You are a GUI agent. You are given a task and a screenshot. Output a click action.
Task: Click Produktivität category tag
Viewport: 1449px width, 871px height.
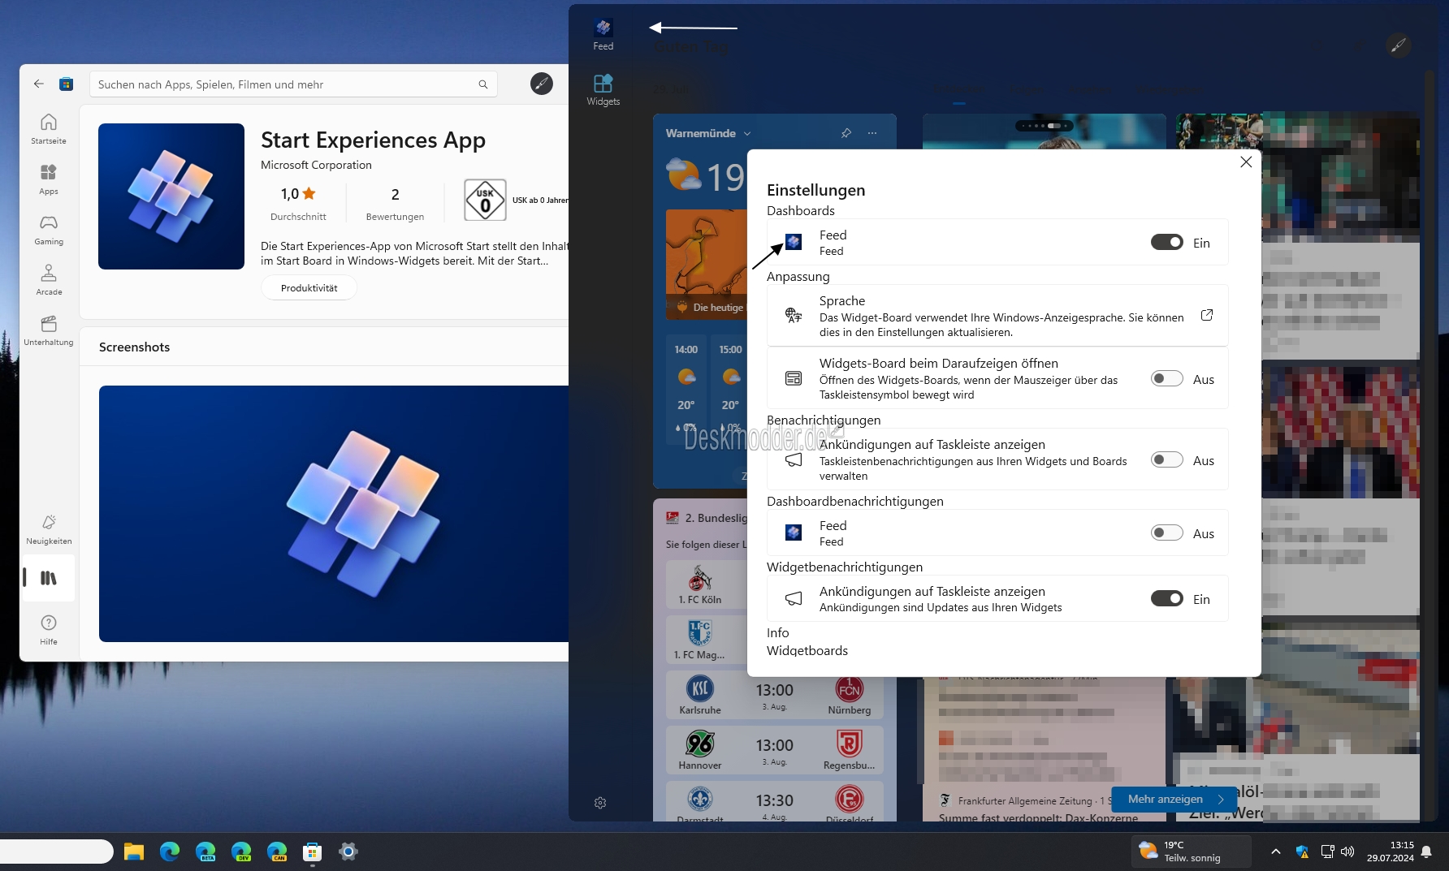tap(309, 288)
